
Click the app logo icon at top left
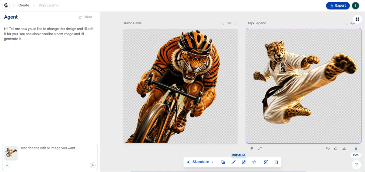pyautogui.click(x=6, y=5)
